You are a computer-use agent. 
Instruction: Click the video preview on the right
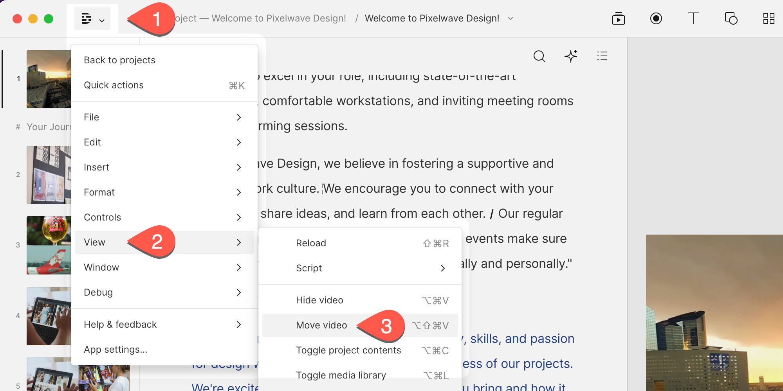[714, 313]
